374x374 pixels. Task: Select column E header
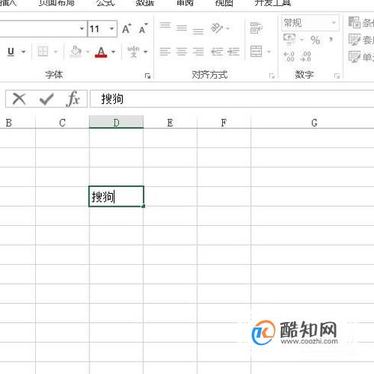point(170,122)
